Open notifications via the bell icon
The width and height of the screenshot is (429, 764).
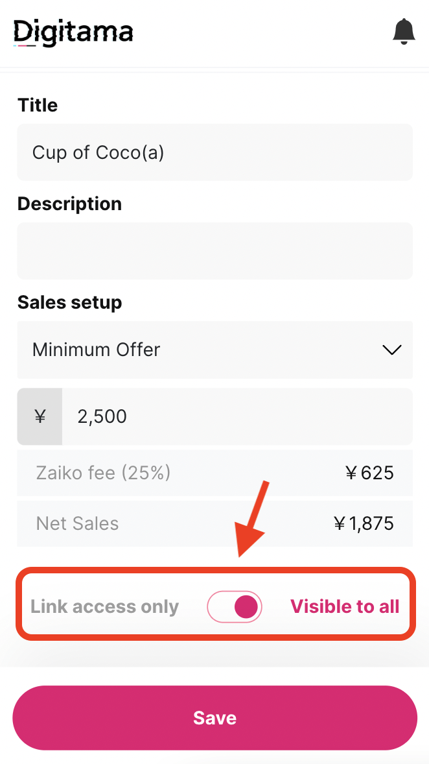click(404, 32)
